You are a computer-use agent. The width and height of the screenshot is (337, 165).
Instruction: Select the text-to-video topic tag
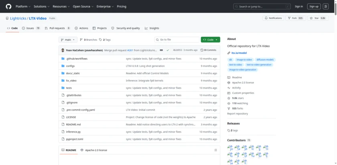tap(235, 64)
